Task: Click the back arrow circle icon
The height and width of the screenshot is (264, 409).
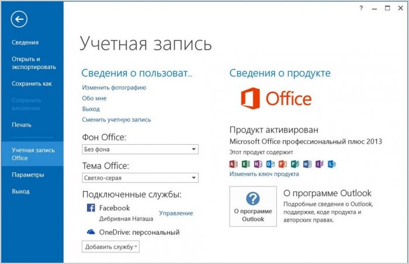Action: (x=19, y=19)
